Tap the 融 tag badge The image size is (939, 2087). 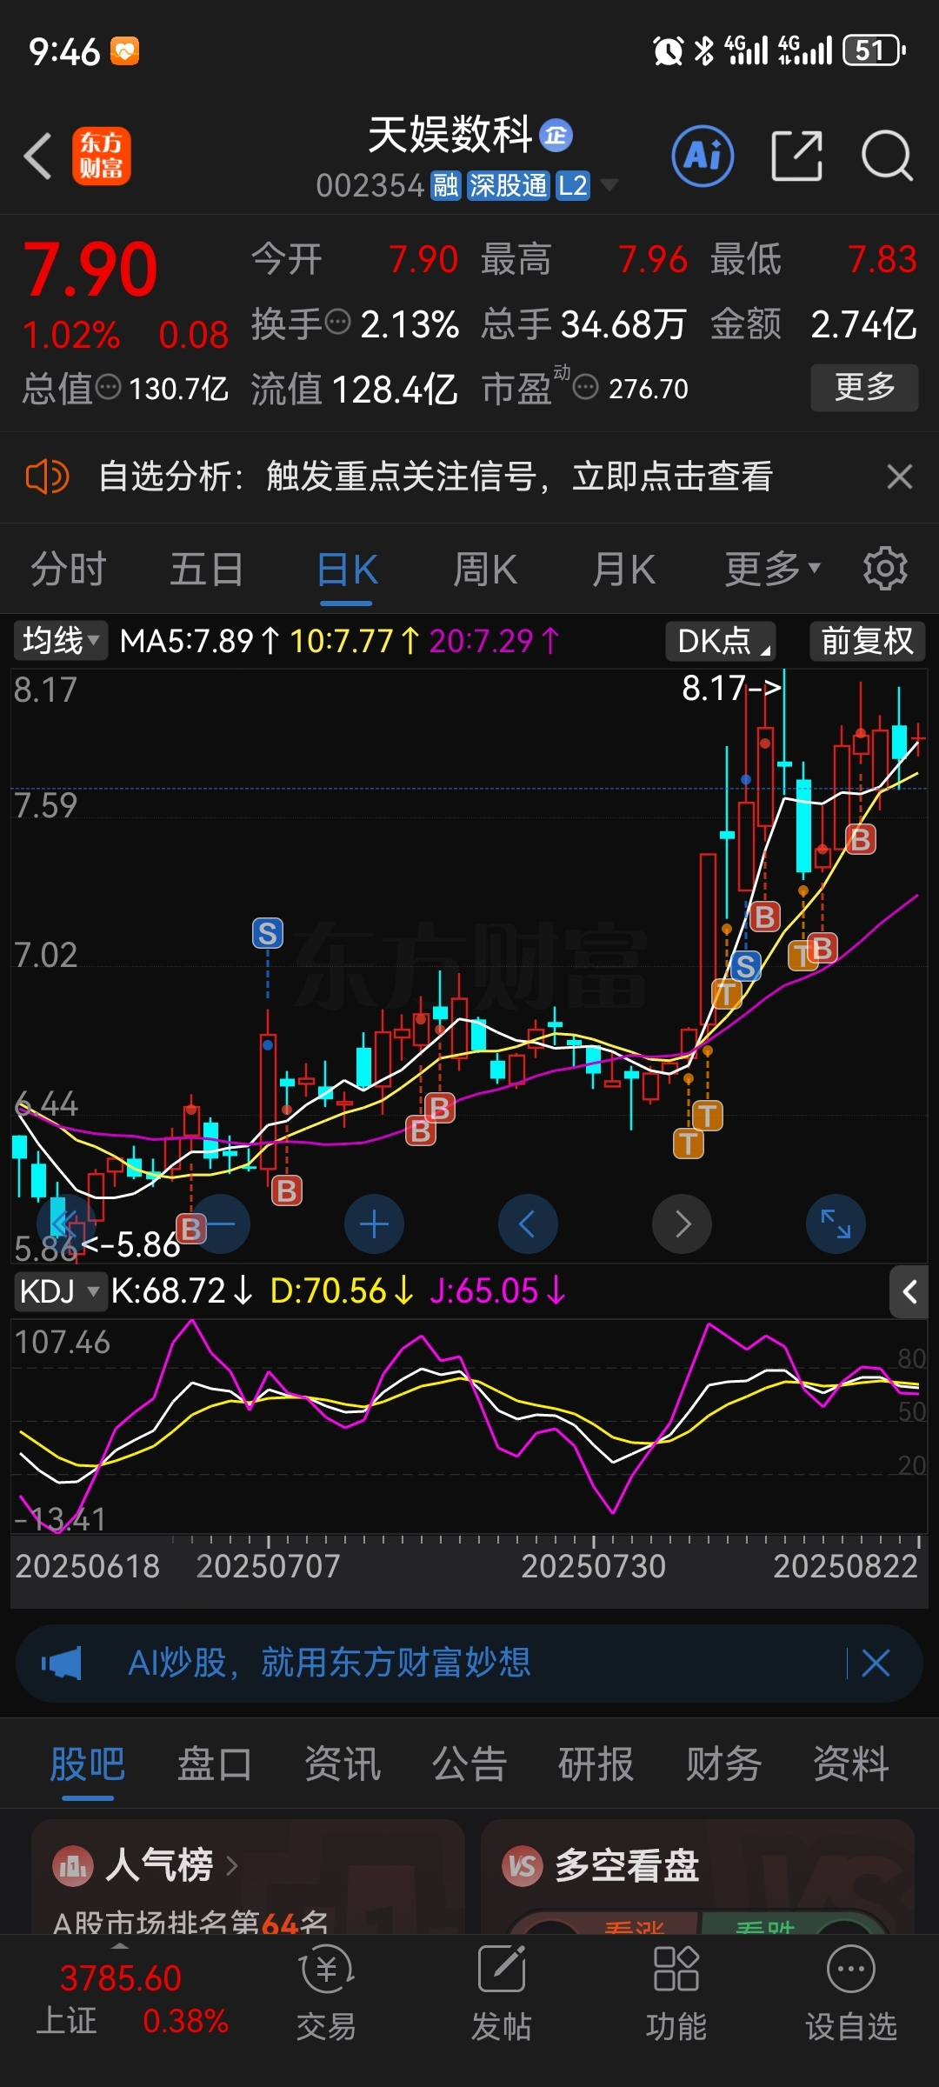click(x=446, y=185)
